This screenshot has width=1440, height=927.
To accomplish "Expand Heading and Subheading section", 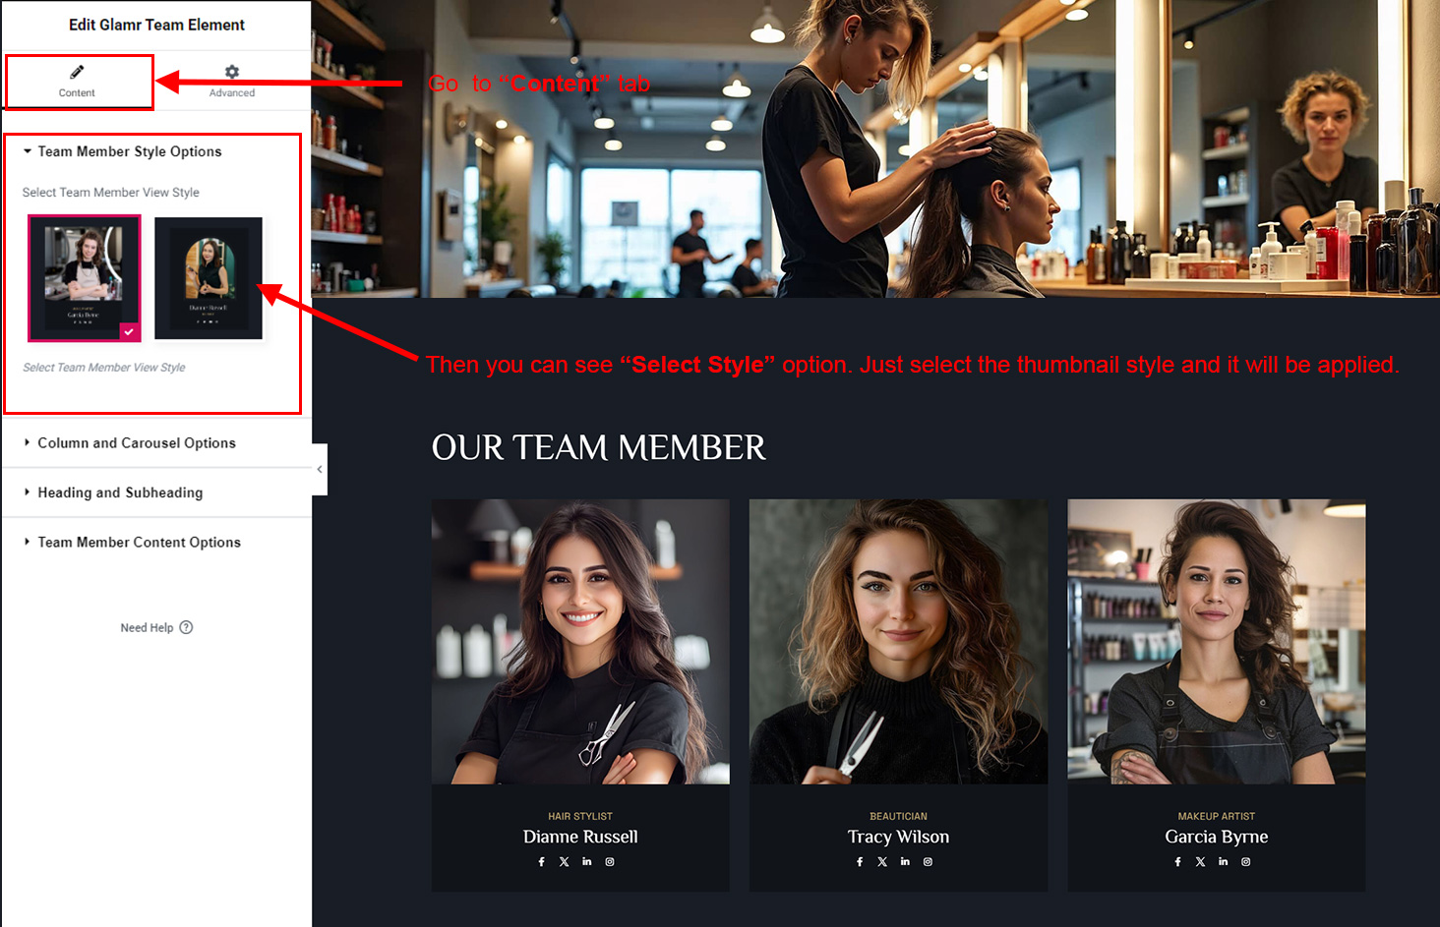I will (x=120, y=492).
